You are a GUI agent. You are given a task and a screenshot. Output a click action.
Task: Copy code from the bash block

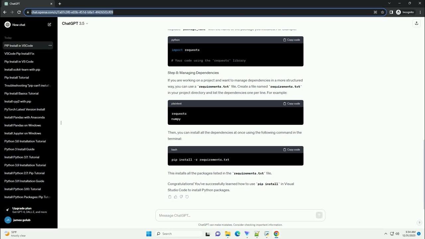point(292,150)
